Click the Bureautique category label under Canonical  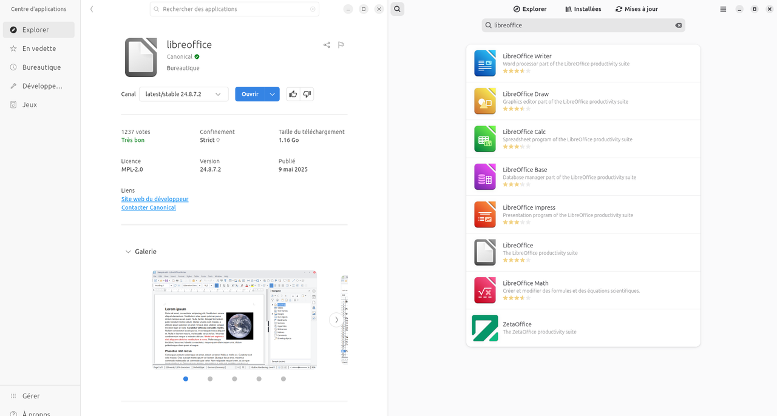(x=183, y=68)
